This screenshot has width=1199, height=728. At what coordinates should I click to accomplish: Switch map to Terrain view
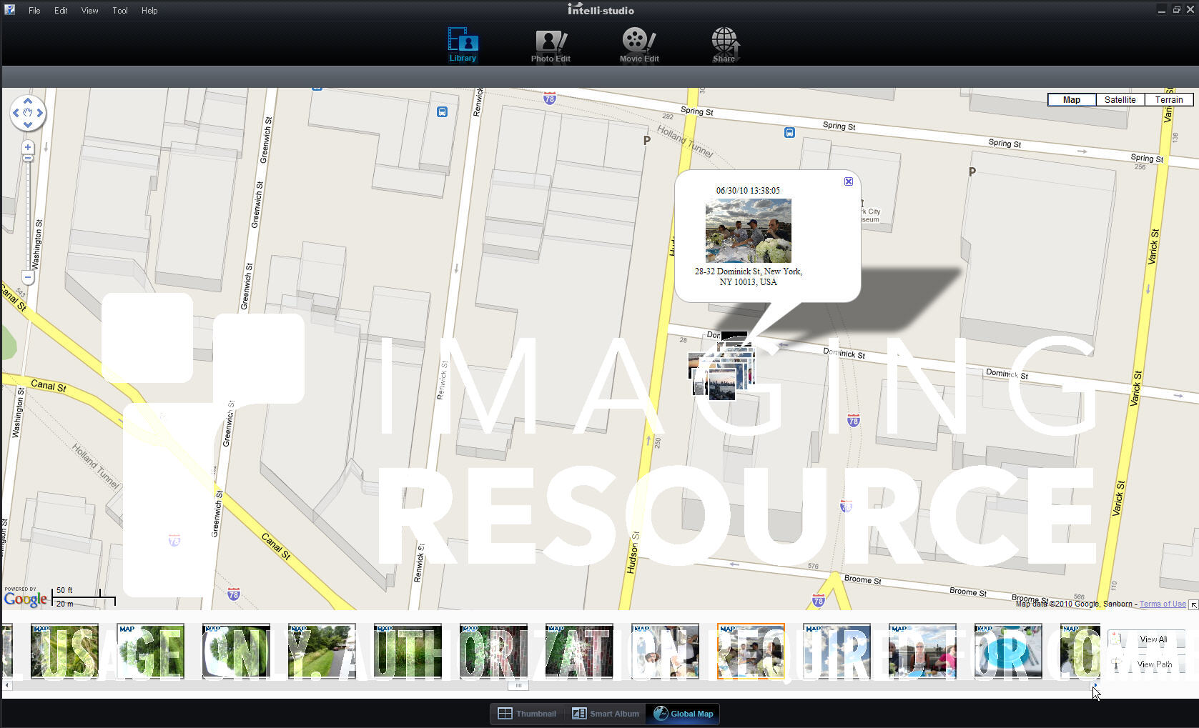click(x=1168, y=100)
